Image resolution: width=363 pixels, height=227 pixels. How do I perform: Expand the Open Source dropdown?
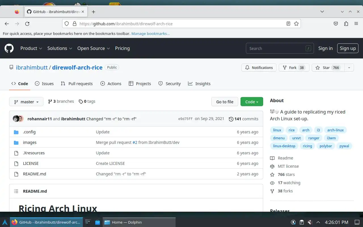pyautogui.click(x=94, y=48)
